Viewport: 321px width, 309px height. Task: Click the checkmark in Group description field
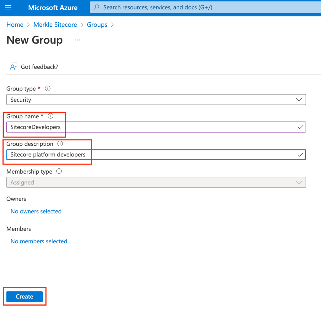[300, 155]
